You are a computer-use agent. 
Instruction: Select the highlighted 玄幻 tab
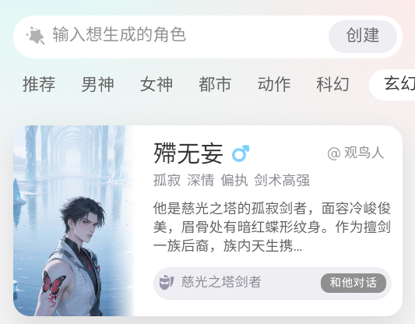[392, 85]
